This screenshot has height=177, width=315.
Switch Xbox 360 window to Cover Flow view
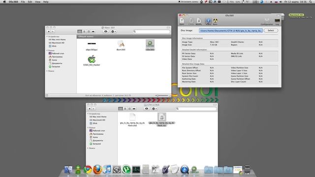[x=93, y=31]
